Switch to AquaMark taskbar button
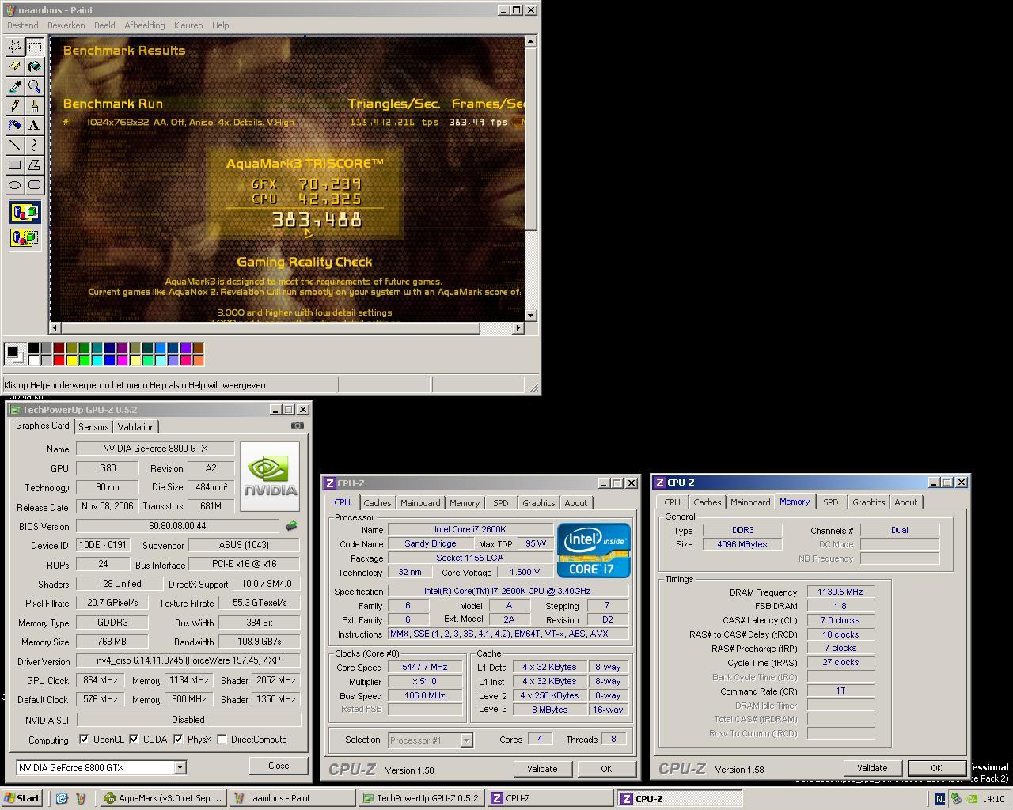The image size is (1013, 810). click(163, 798)
